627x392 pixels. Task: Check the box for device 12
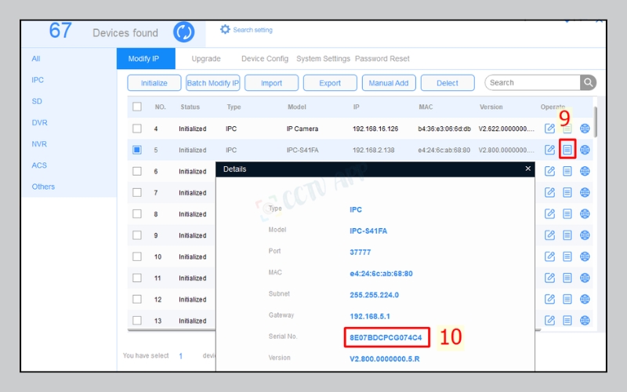click(x=136, y=299)
